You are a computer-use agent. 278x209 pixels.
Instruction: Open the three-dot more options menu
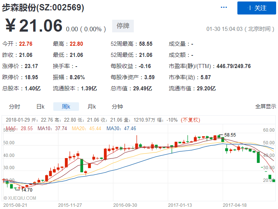[224, 7]
